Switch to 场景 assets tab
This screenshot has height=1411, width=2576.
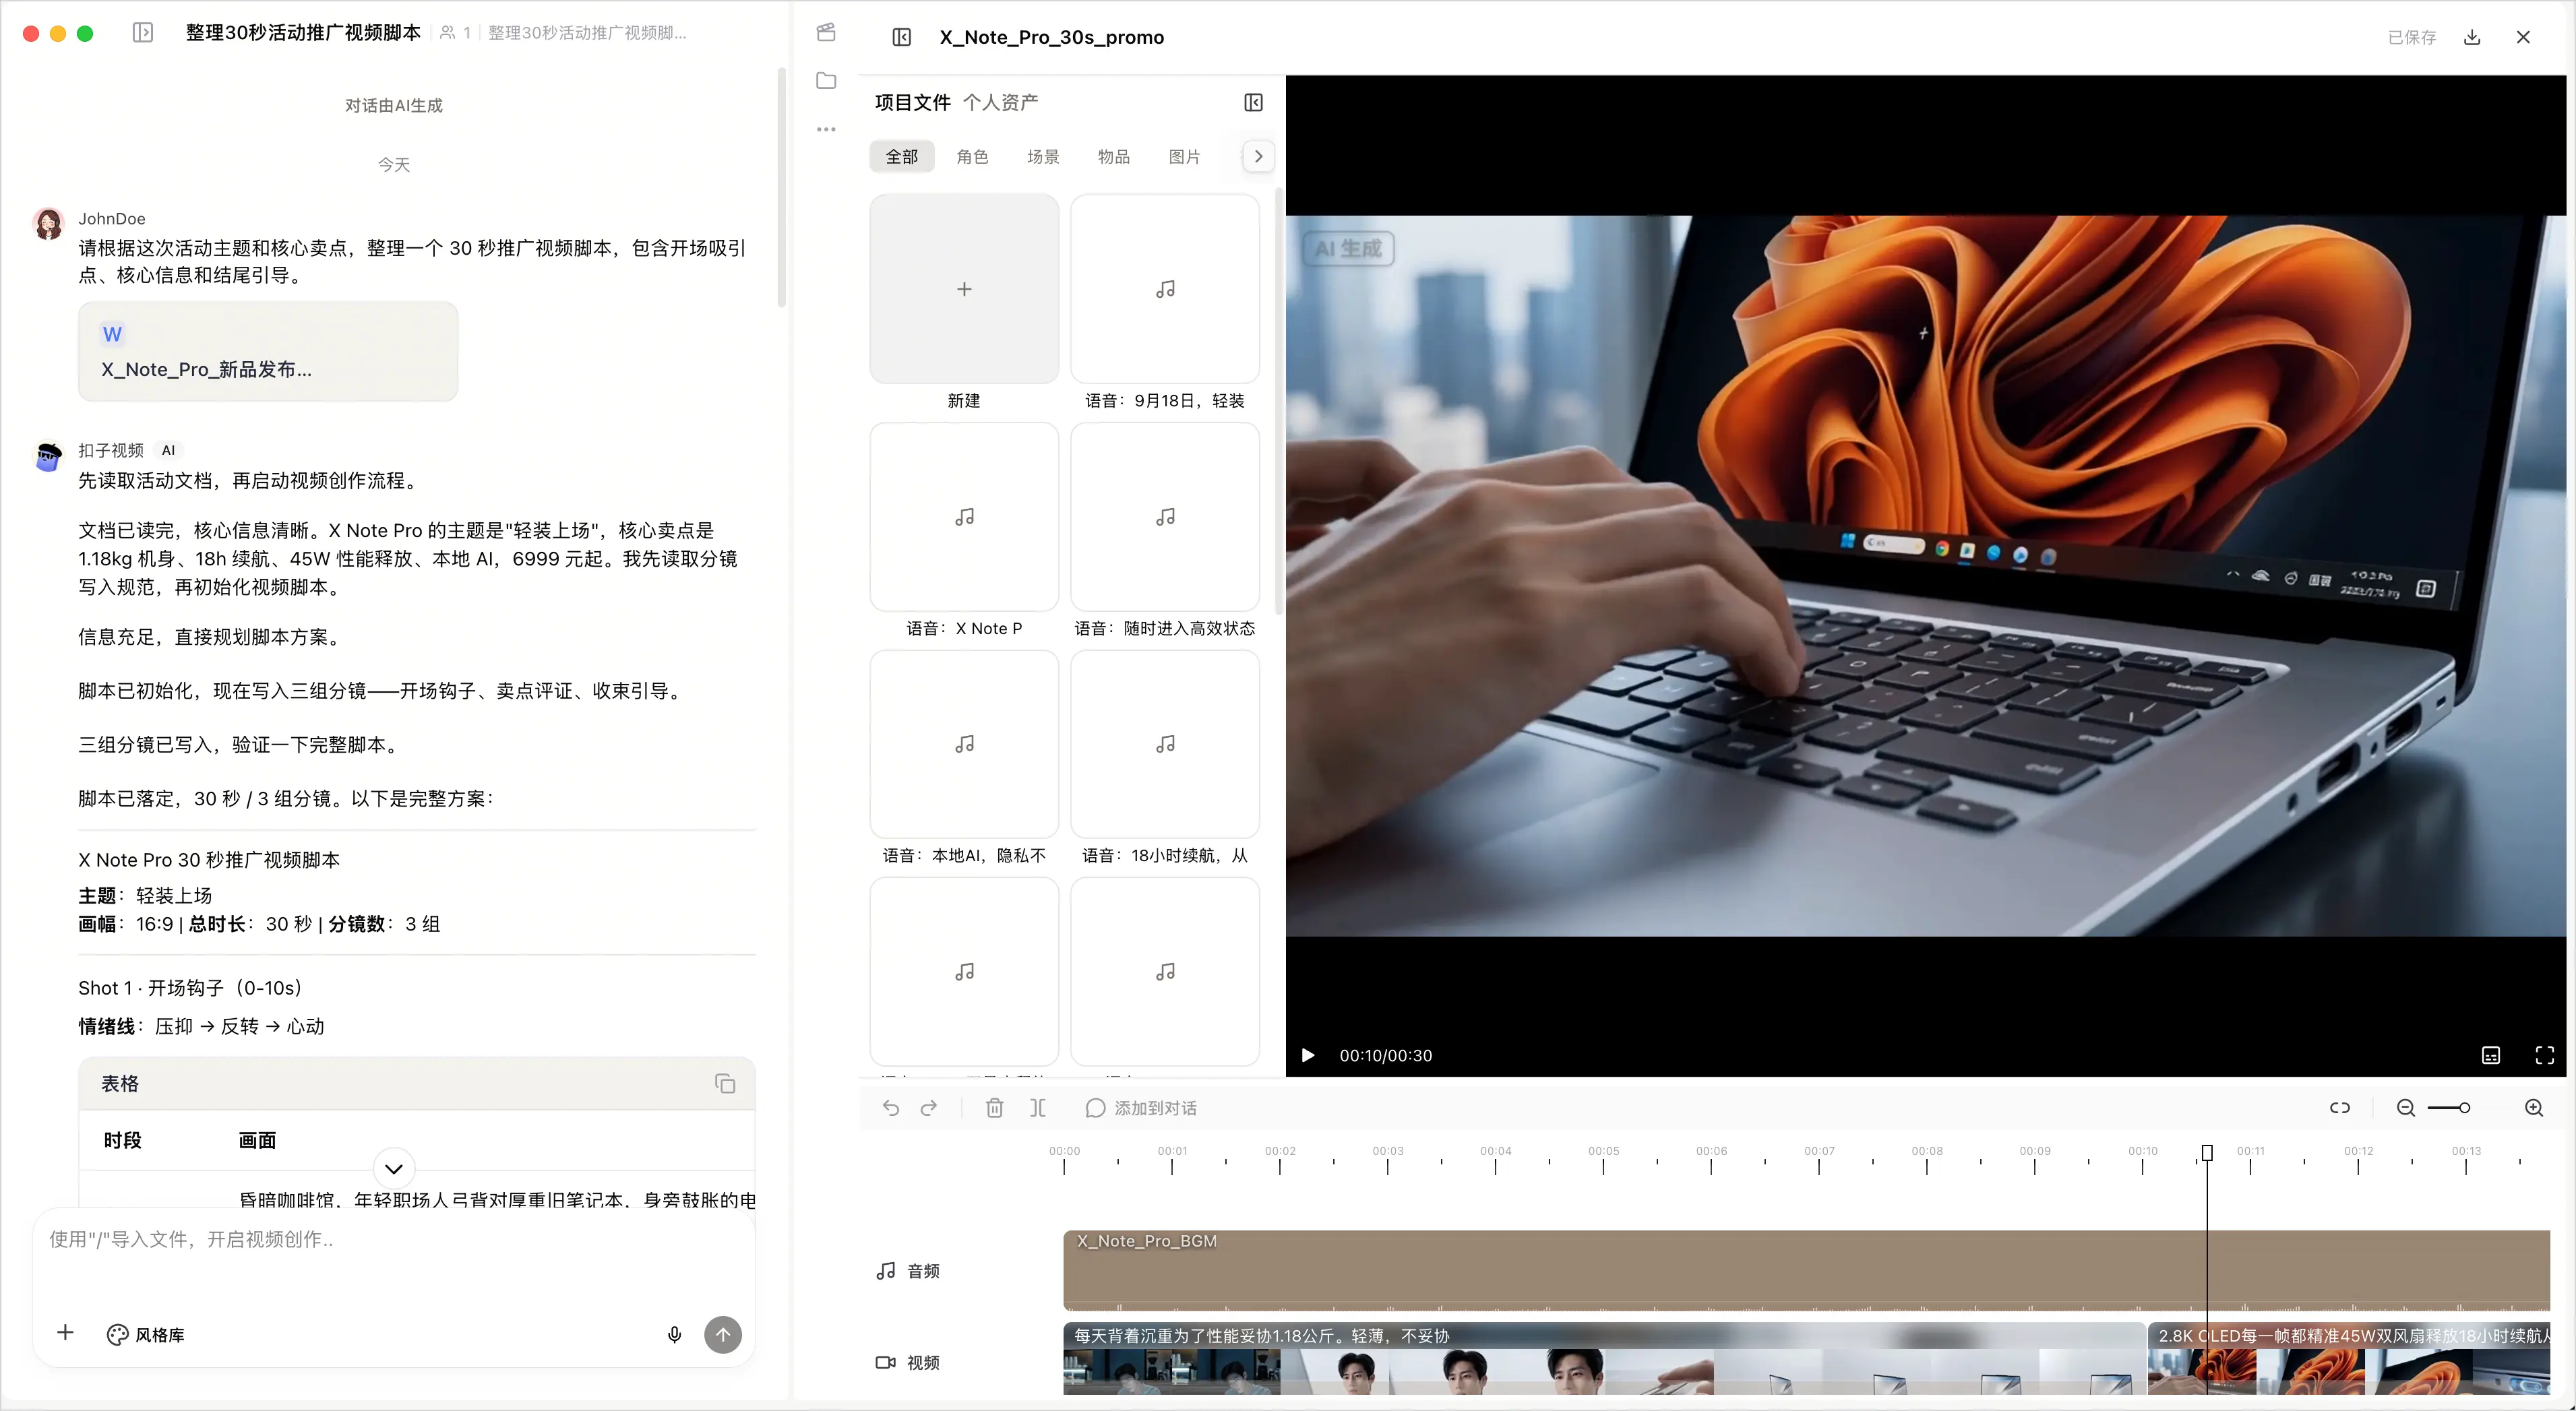pos(1043,156)
